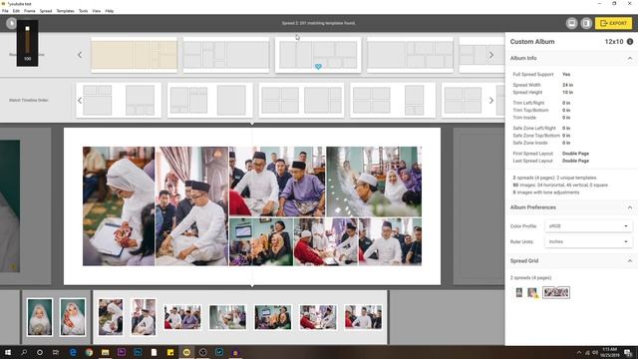Select fourth template in top row
Viewport: 638px width, 359px height.
pos(410,55)
